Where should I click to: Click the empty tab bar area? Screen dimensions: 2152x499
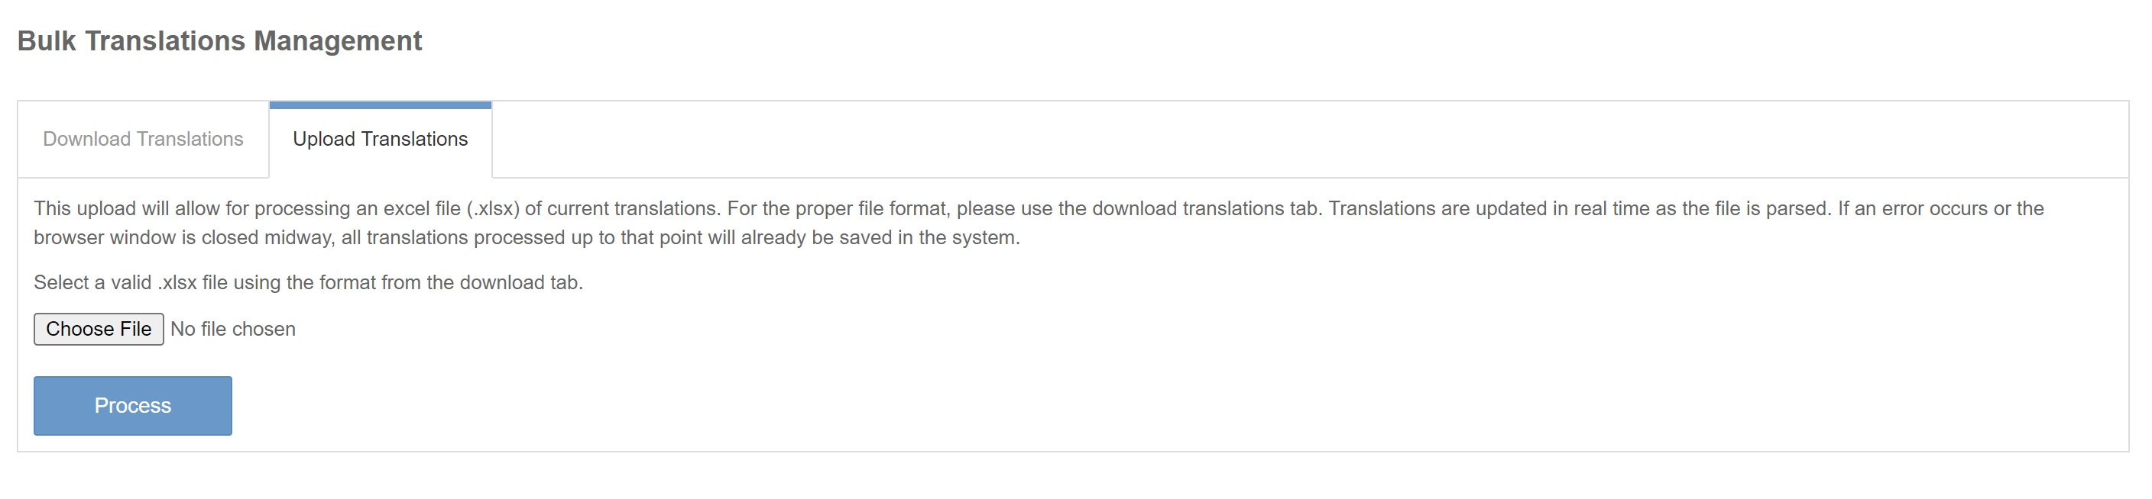pyautogui.click(x=1253, y=140)
